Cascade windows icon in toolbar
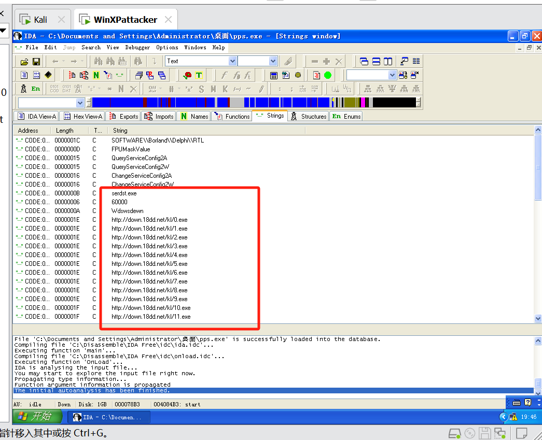 (364, 62)
